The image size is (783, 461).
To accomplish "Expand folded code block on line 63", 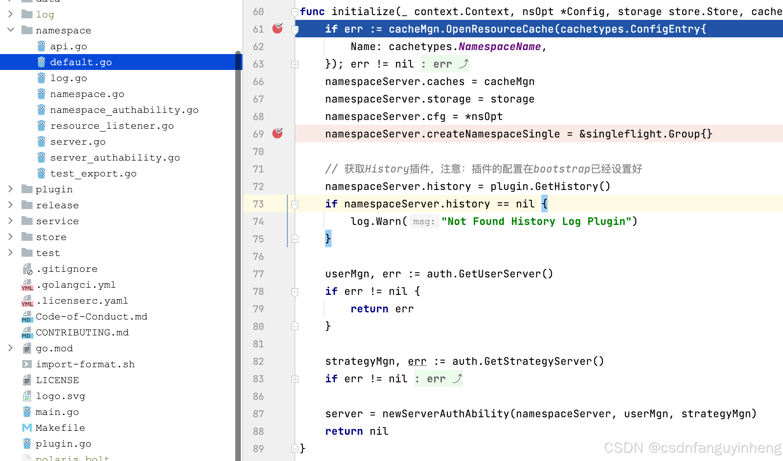I will [295, 64].
